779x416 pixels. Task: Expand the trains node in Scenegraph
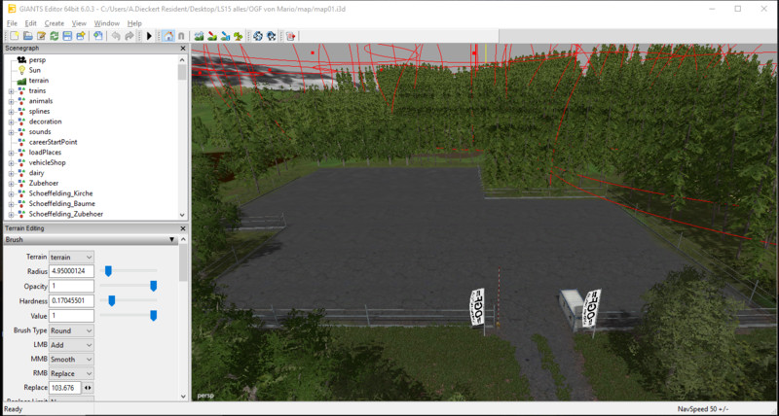pyautogui.click(x=11, y=90)
